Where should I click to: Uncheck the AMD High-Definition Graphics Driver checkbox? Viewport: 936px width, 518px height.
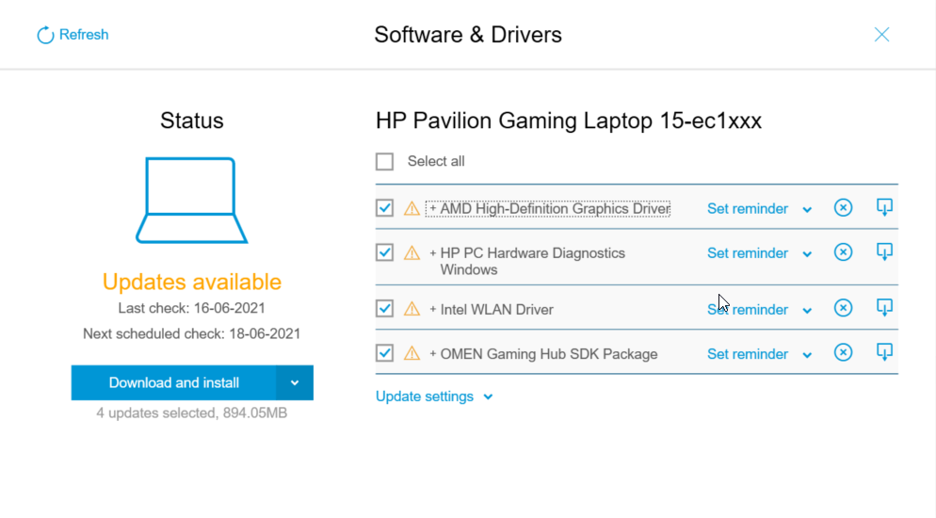[x=384, y=208]
